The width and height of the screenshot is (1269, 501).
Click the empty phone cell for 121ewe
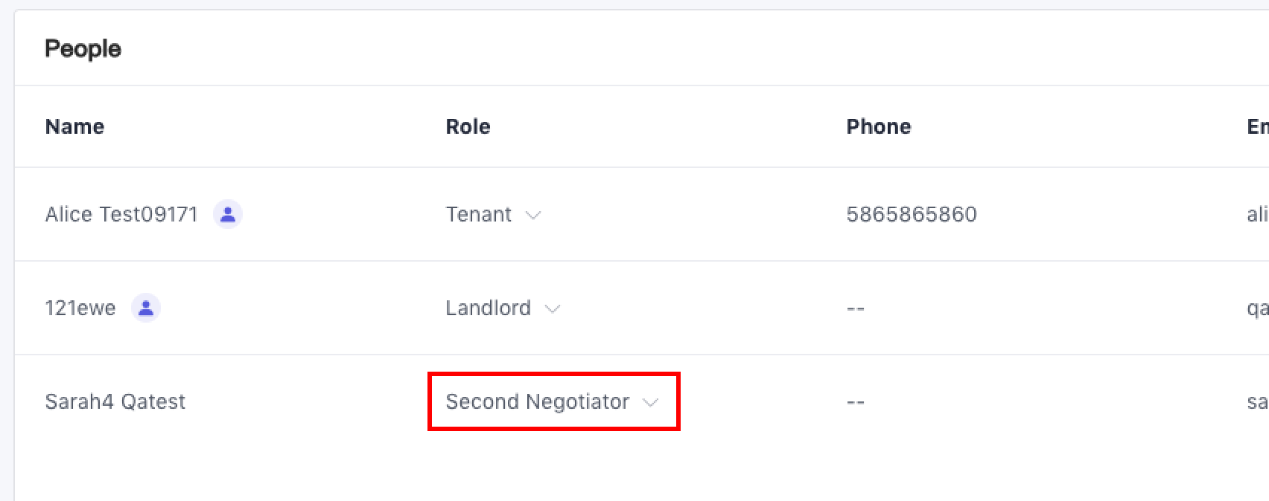[x=855, y=308]
